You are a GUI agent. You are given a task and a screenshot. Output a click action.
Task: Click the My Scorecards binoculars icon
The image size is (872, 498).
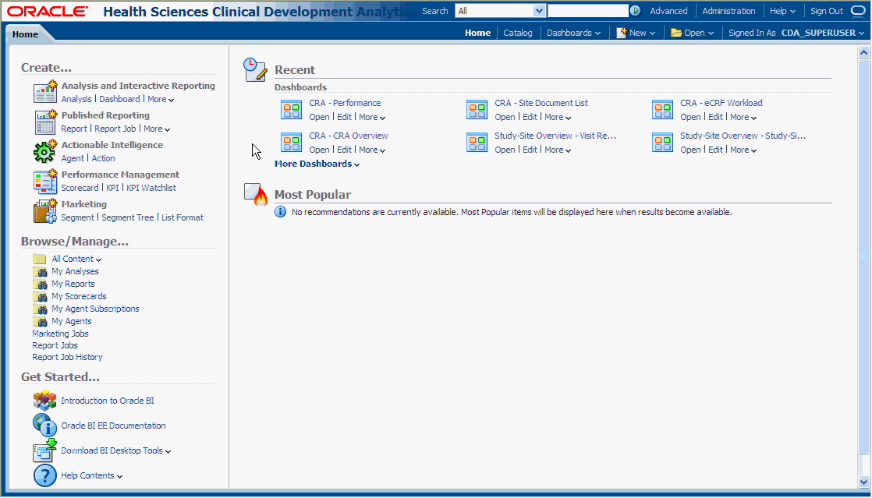pyautogui.click(x=40, y=297)
